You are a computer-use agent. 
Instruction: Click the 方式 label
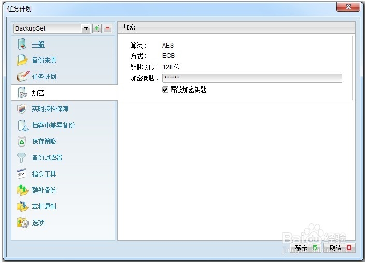[x=138, y=56]
